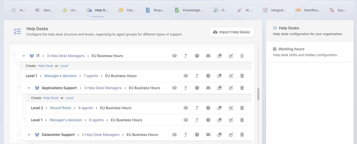The height and width of the screenshot is (144, 357).
Task: Toggle the eye icon in Applications Support row
Action: pos(174,88)
